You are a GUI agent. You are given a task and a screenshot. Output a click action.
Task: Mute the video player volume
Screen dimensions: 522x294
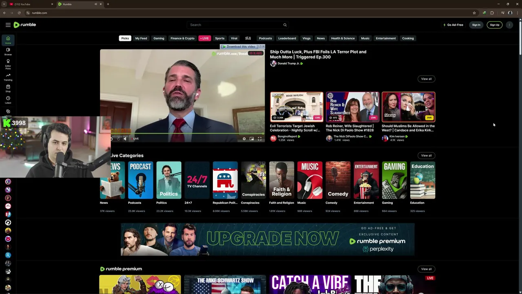pyautogui.click(x=125, y=139)
